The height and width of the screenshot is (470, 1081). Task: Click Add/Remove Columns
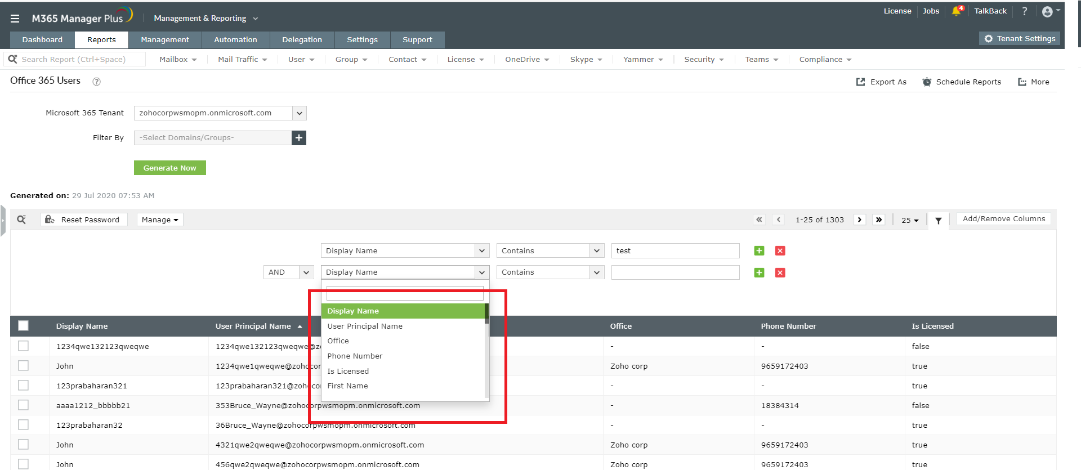(1004, 219)
